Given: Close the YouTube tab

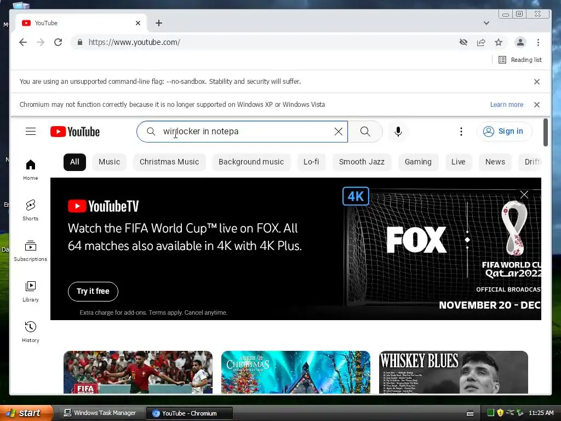Looking at the screenshot, I should click(138, 23).
